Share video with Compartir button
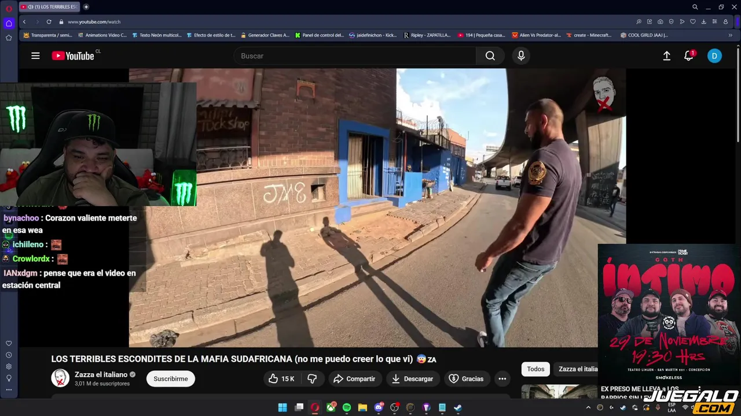The height and width of the screenshot is (416, 741). [355, 379]
